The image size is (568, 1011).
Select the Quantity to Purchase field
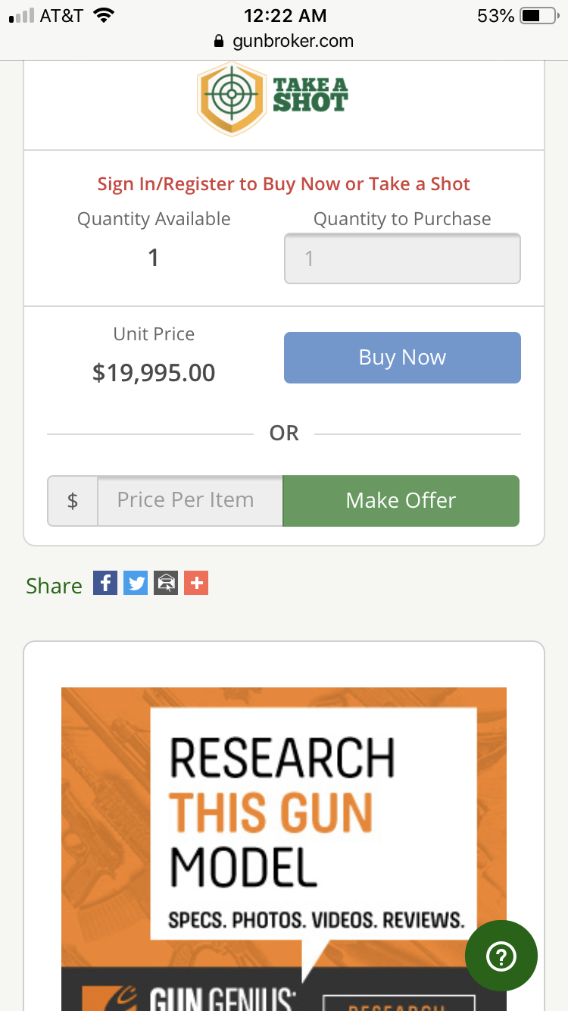click(402, 258)
